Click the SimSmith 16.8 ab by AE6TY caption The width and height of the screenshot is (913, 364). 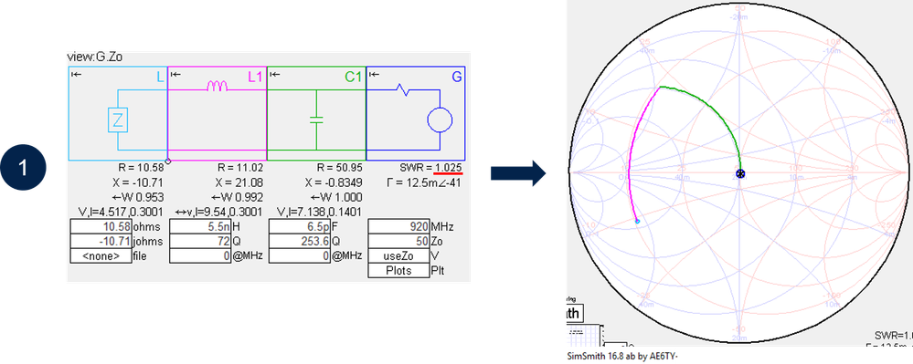point(622,356)
